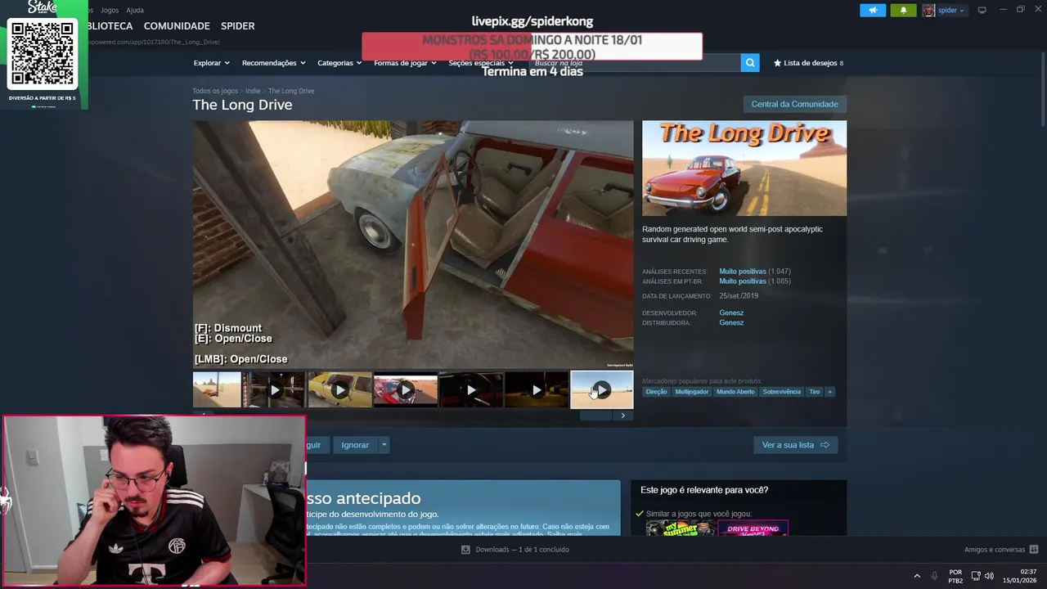Click the Ignorar button

point(355,445)
